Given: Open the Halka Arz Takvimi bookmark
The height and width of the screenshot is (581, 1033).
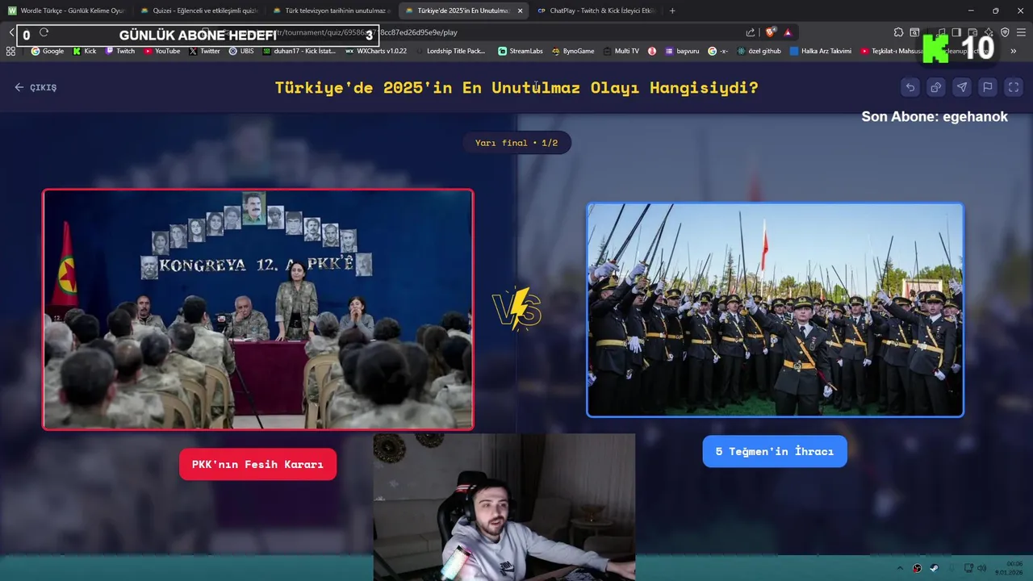Looking at the screenshot, I should (821, 51).
